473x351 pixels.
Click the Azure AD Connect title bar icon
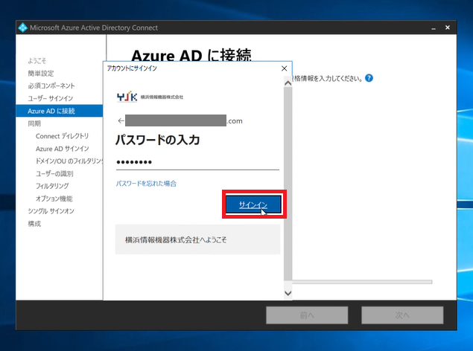pos(22,28)
